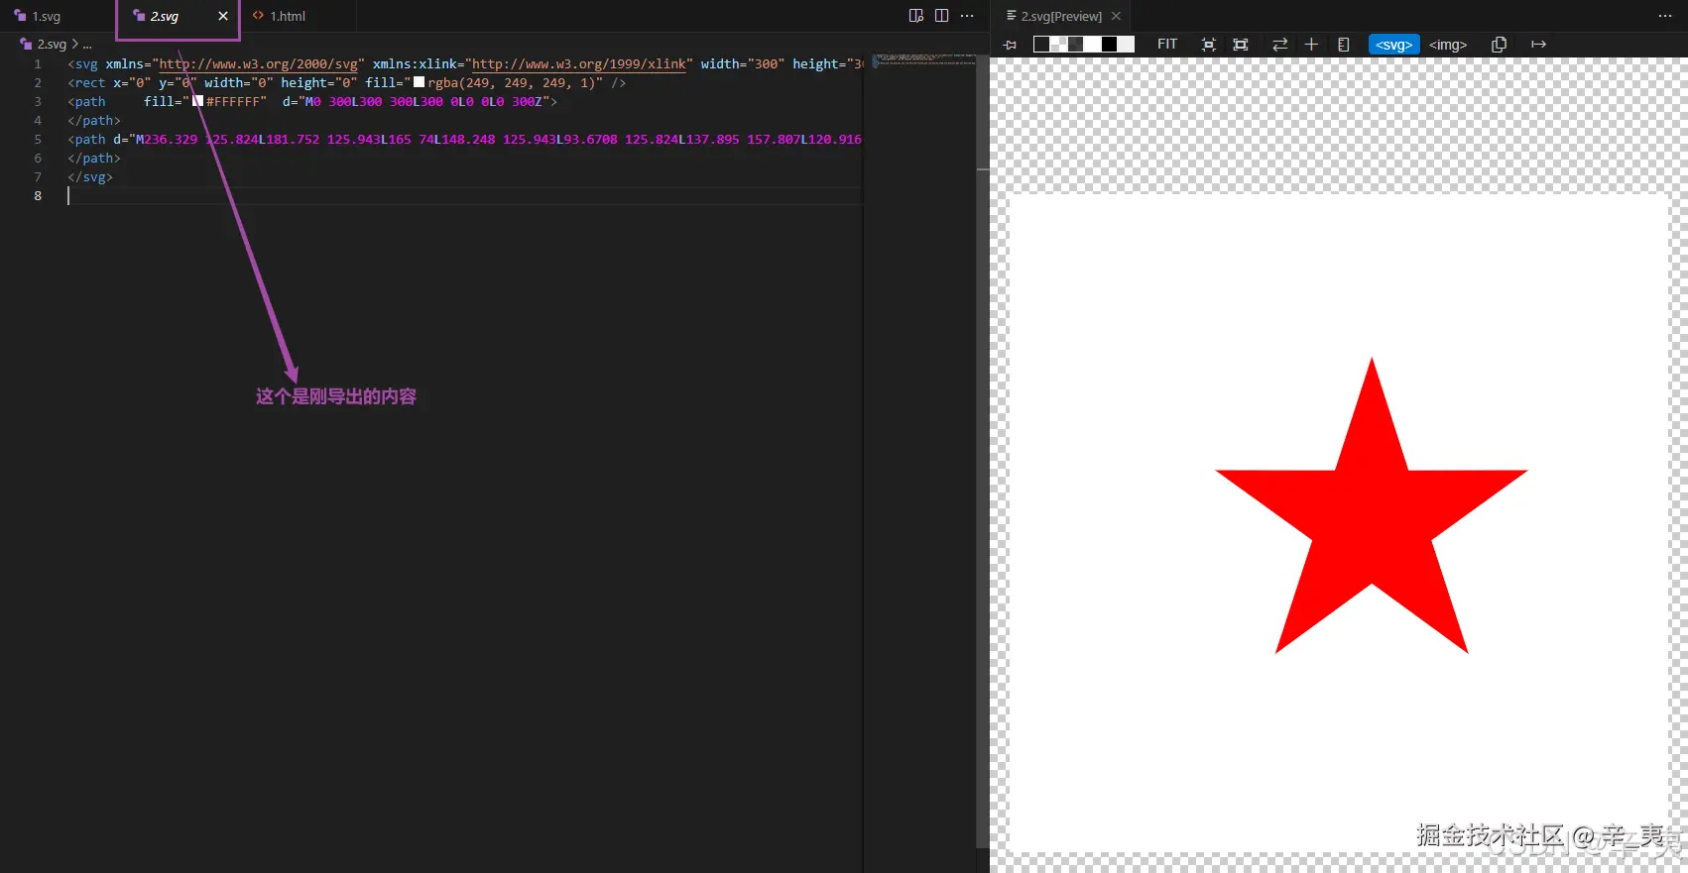The height and width of the screenshot is (873, 1688).
Task: Click the #FFFFFF inline color swatch
Action: click(197, 101)
